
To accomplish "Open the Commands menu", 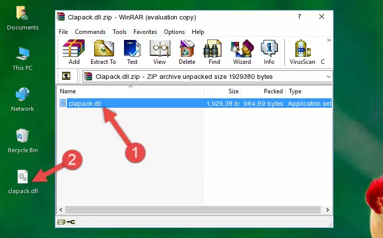I will [90, 32].
